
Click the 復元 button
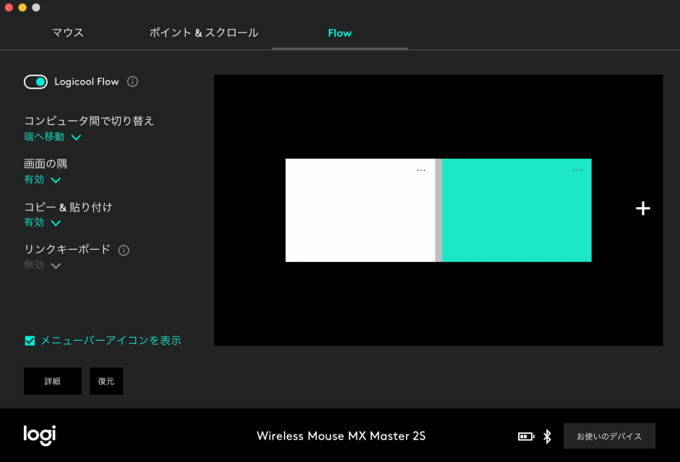[x=106, y=381]
